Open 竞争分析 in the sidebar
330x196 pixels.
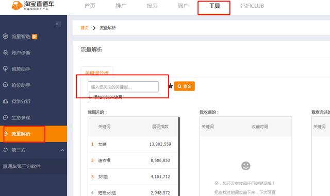pyautogui.click(x=21, y=101)
